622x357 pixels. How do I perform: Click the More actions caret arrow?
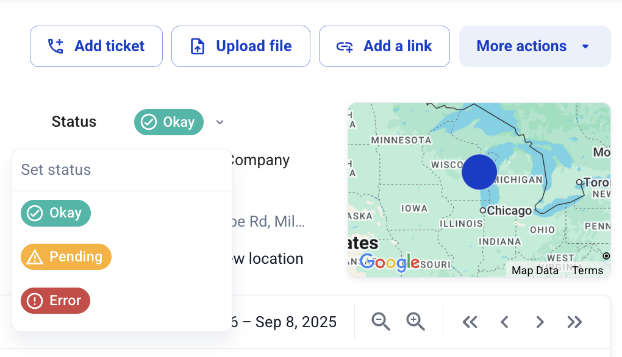(x=585, y=46)
